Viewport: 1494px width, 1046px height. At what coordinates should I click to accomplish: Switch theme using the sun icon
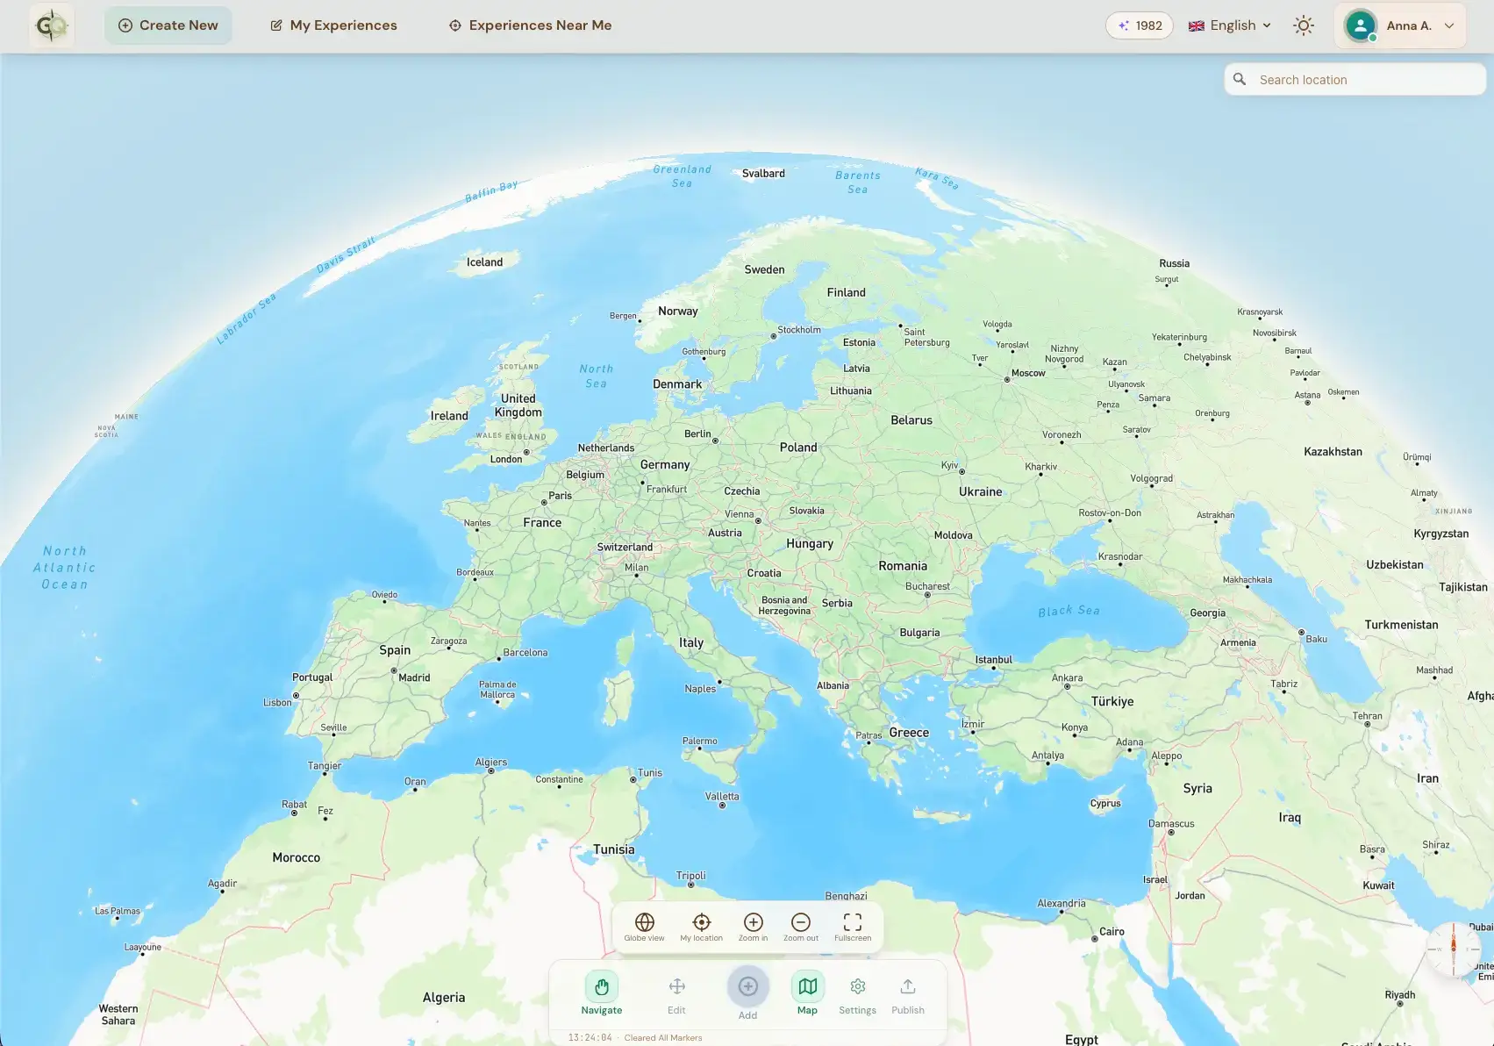[1304, 25]
